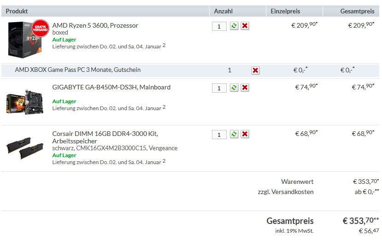The image size is (382, 241).
Task: Delete GIGABYTE GA-B450M-DS3H Mainboard from cart
Action: pyautogui.click(x=245, y=88)
